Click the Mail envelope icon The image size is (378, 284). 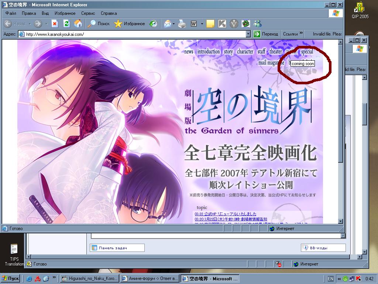coord(168,24)
